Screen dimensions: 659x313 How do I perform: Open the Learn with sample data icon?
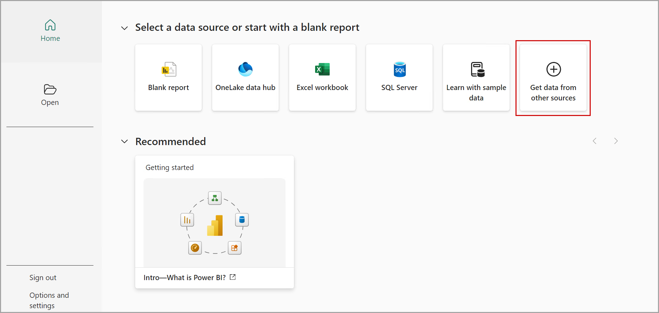[477, 69]
